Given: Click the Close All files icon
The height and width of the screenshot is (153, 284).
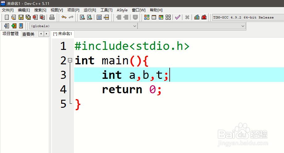Looking at the screenshot, I should (42, 17).
